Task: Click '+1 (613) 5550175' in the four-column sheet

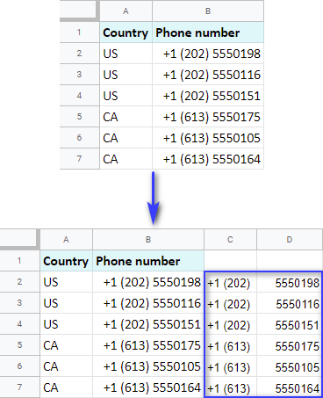Action: (148, 345)
